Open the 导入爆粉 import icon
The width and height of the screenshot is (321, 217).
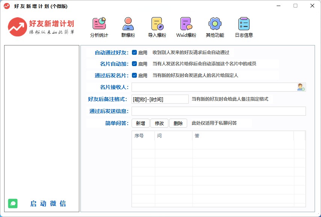tap(157, 24)
